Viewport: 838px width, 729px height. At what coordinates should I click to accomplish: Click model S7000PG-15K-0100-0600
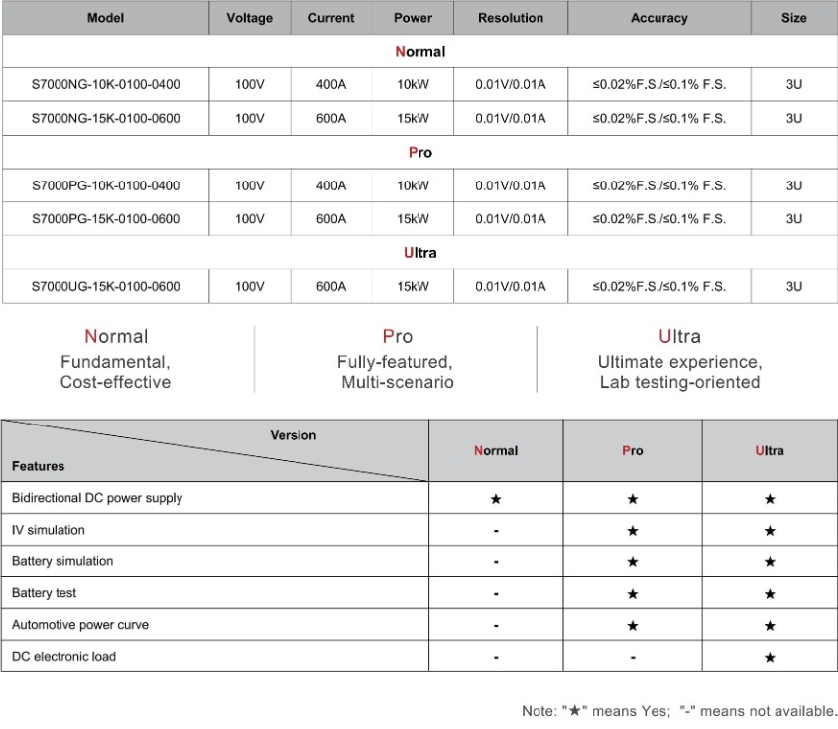click(106, 219)
